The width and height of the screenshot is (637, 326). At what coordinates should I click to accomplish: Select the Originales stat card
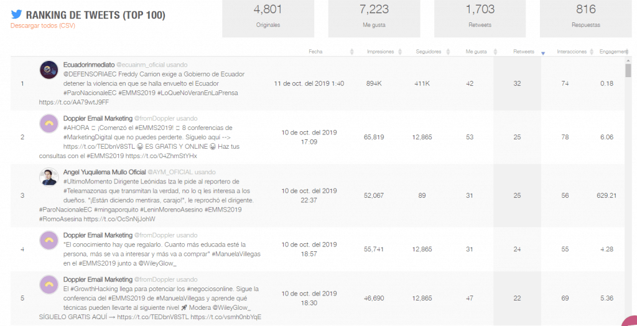(268, 19)
